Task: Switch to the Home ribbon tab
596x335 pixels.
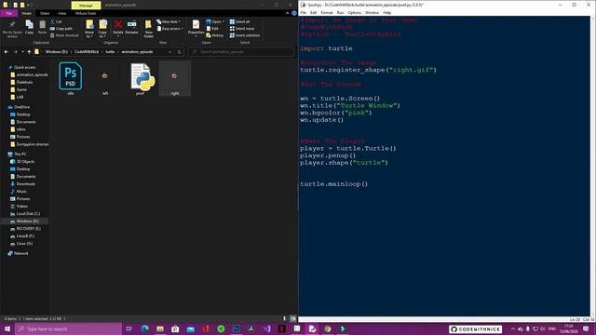Action: [x=27, y=13]
